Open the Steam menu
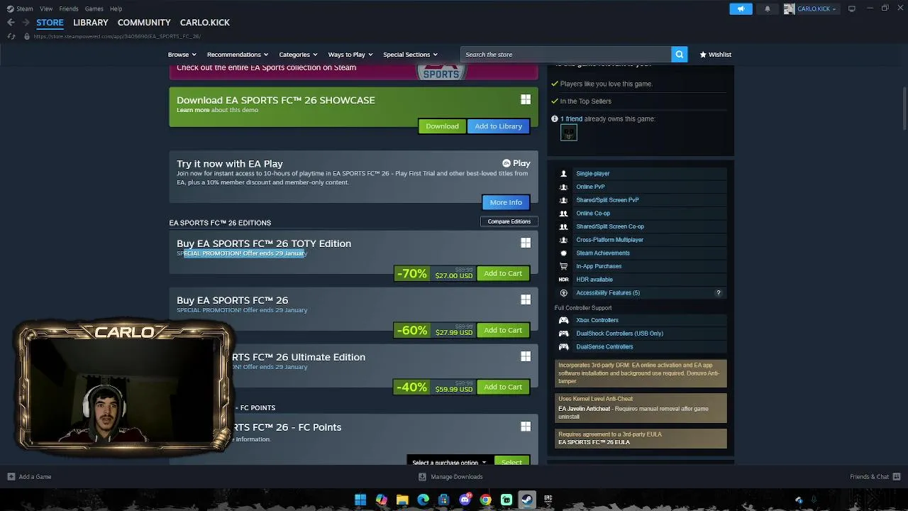This screenshot has height=511, width=908. coord(20,9)
